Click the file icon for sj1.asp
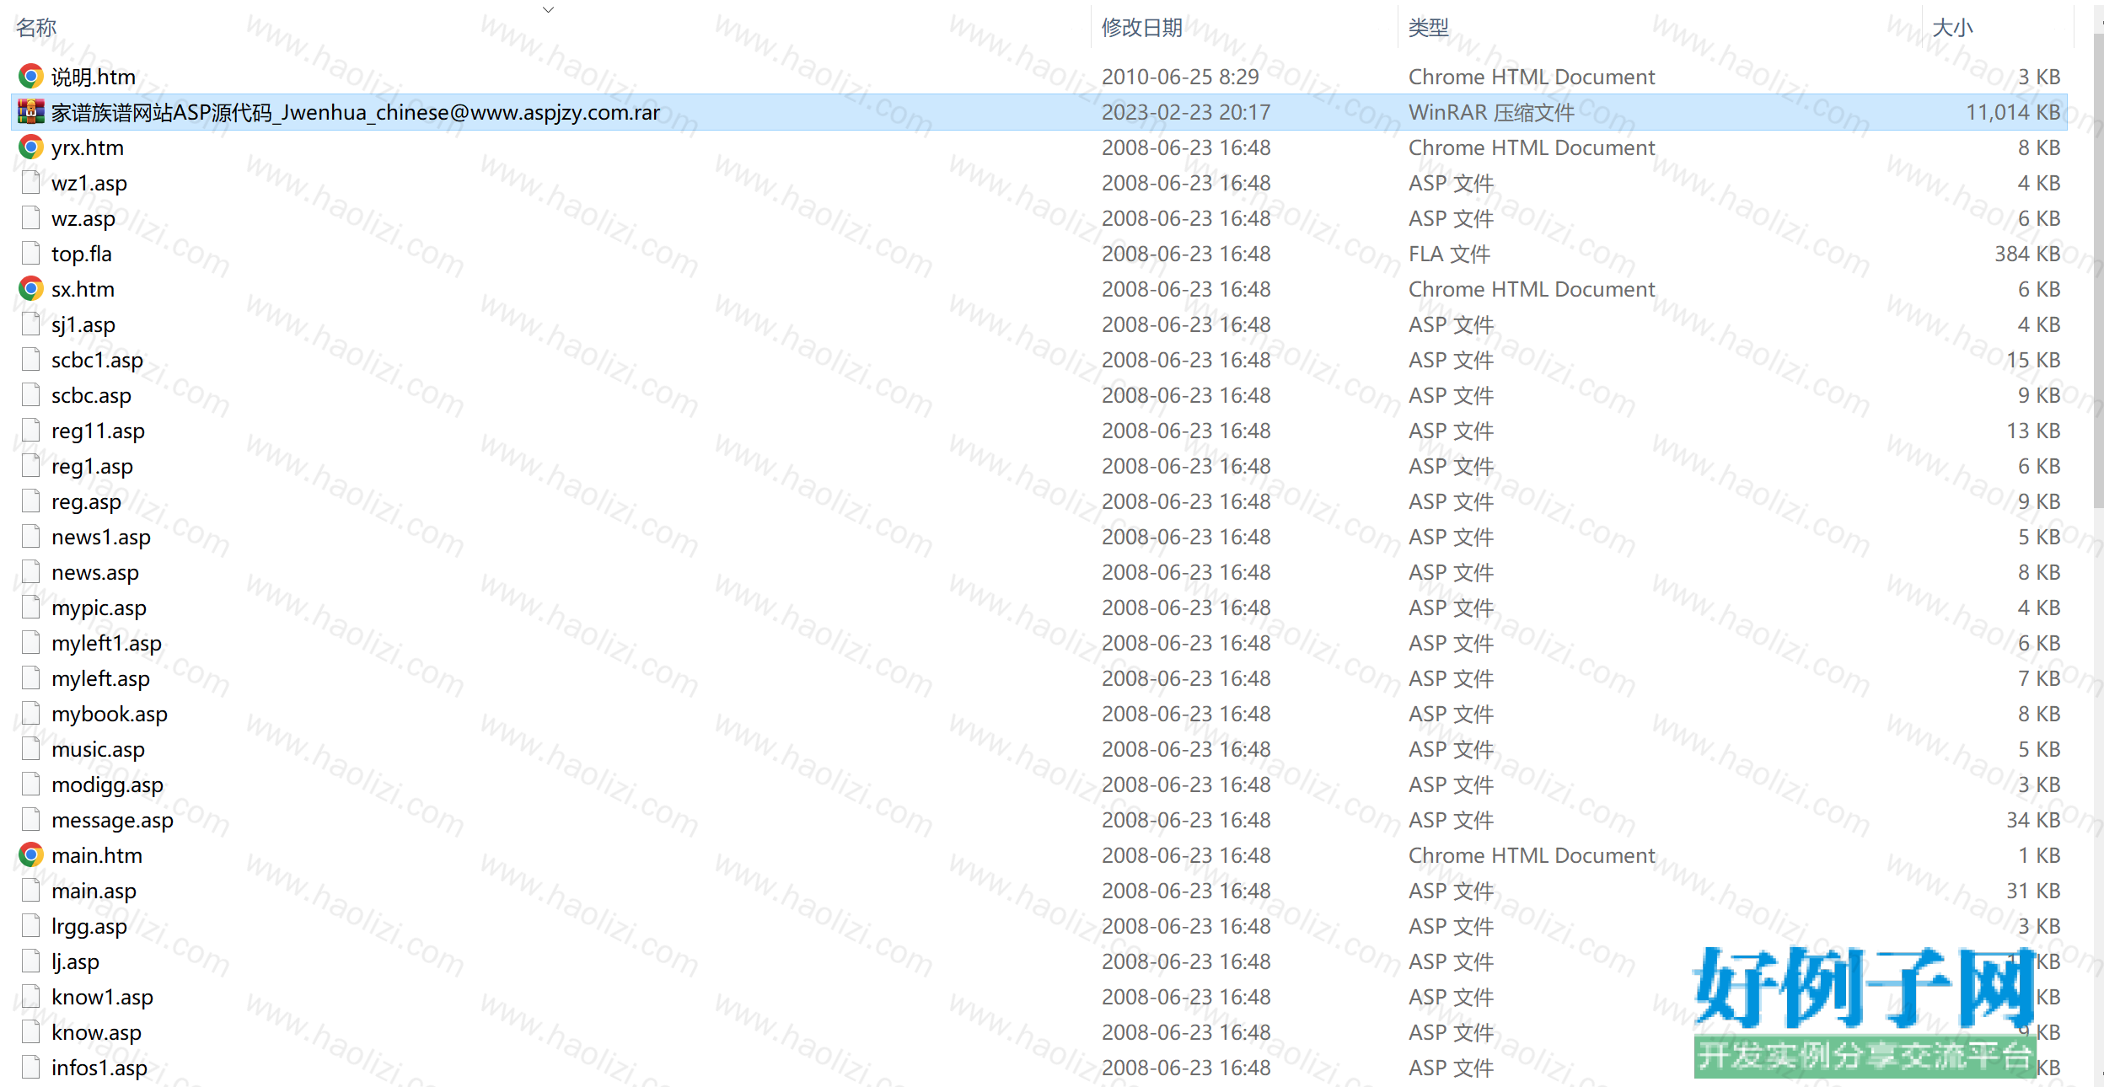Screen dimensions: 2104x1087 31,324
